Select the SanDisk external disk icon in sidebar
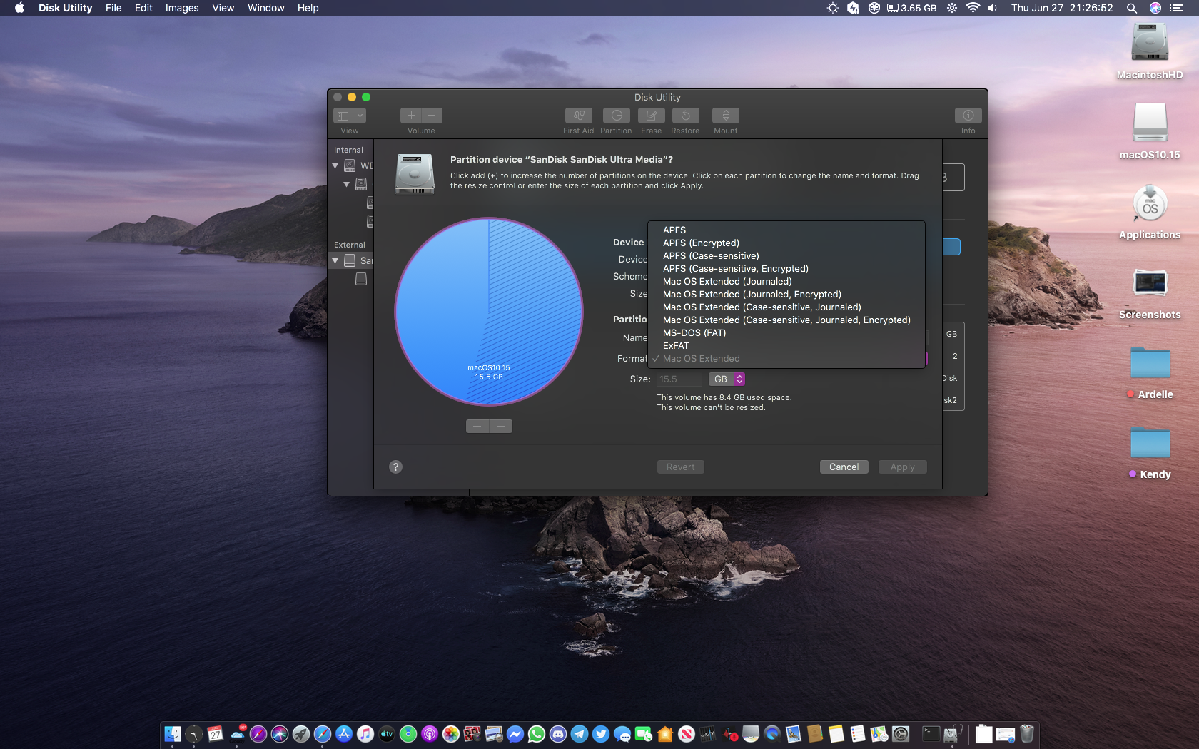The image size is (1199, 749). [x=350, y=260]
